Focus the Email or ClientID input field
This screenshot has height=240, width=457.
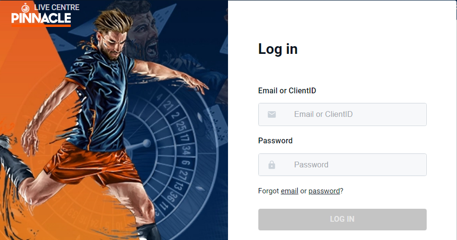pos(342,114)
